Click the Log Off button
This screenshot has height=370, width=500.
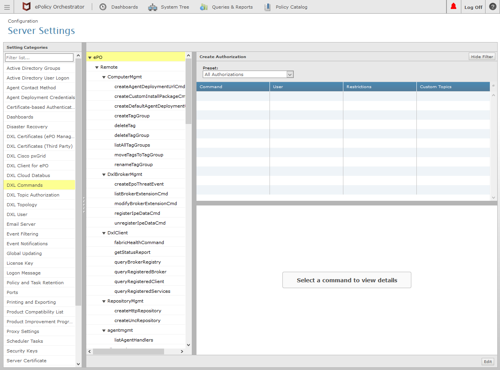coord(473,7)
